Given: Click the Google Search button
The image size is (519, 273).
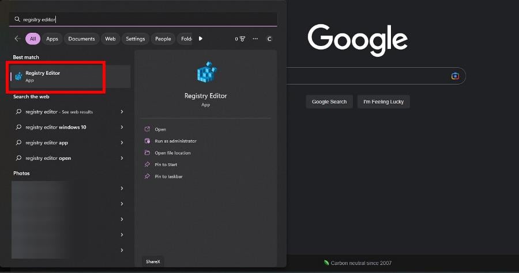Looking at the screenshot, I should pyautogui.click(x=329, y=102).
